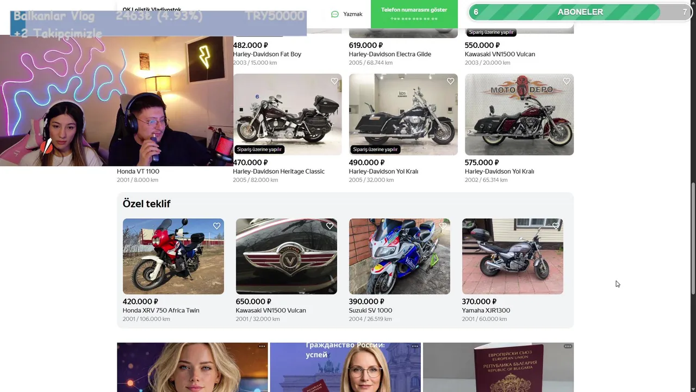Viewport: 696px width, 392px height.
Task: Add Honda XRV 750 Africa Twin to favorites
Action: [x=216, y=226]
